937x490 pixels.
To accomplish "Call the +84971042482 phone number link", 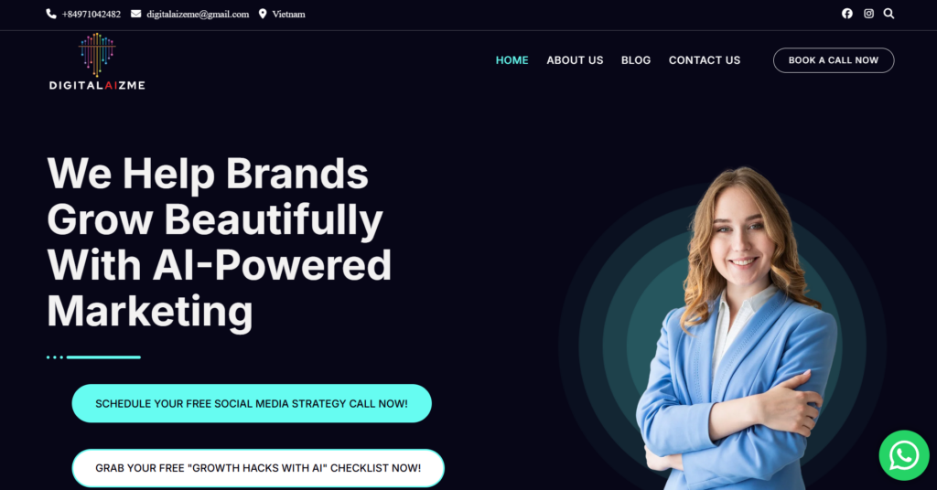I will coord(92,15).
